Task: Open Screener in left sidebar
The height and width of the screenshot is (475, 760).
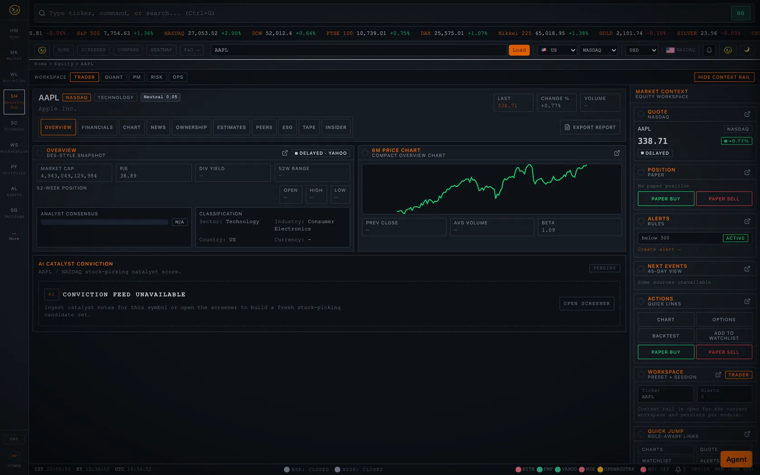Action: pos(14,126)
